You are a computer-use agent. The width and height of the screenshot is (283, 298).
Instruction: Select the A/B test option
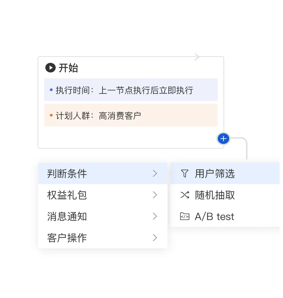point(214,216)
